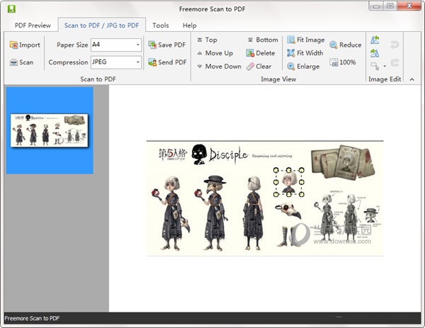The height and width of the screenshot is (328, 425).
Task: Reduce the image view
Action: tap(345, 45)
